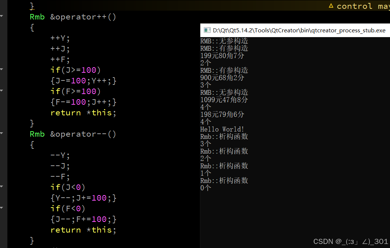Image resolution: width=390 pixels, height=248 pixels.
Task: Click the '--Y;' code line
Action: pyautogui.click(x=60, y=155)
